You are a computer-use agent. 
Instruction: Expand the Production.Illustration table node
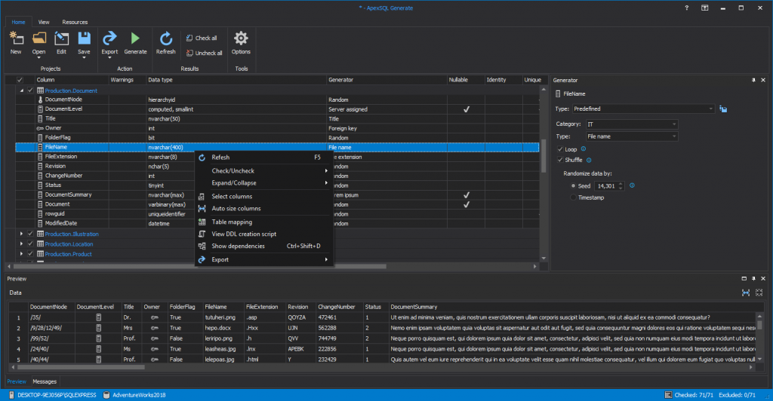[22, 234]
